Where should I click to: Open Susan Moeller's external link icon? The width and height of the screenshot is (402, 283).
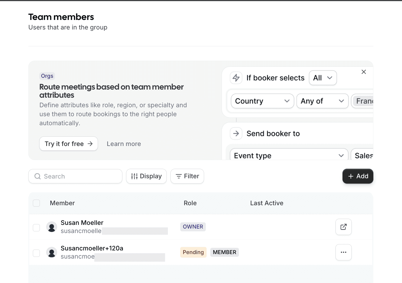click(343, 227)
